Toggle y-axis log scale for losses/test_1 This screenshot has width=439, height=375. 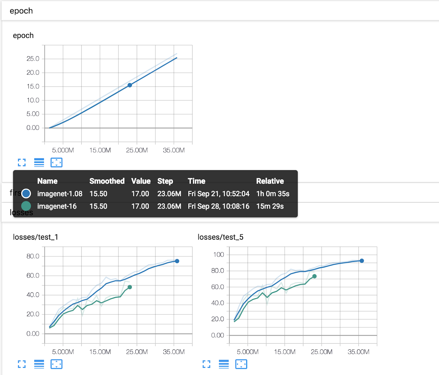pyautogui.click(x=39, y=364)
